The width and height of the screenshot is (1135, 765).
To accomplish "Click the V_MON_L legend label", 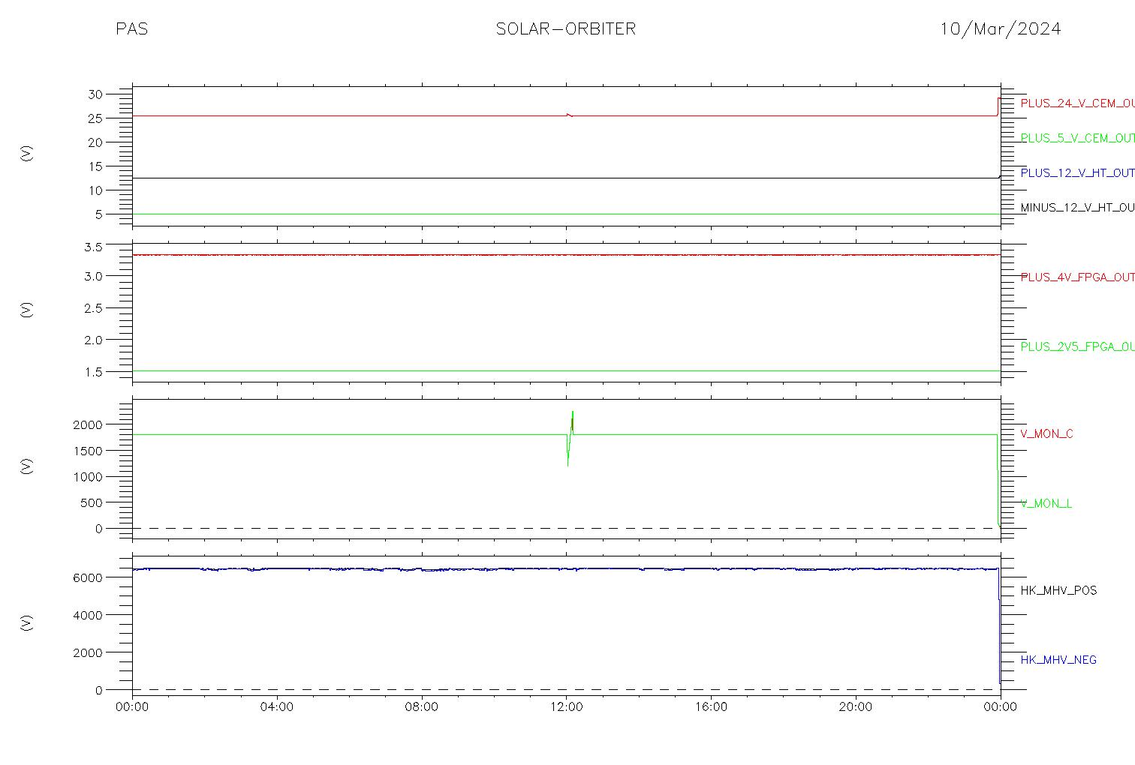I will pos(1046,504).
